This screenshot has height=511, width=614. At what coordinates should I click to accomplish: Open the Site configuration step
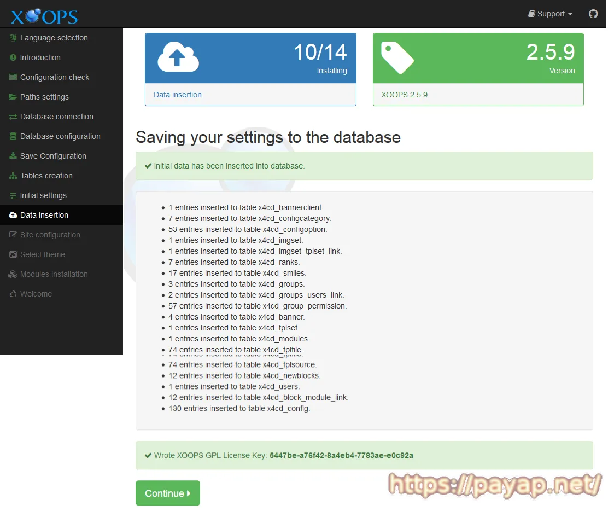(x=50, y=235)
